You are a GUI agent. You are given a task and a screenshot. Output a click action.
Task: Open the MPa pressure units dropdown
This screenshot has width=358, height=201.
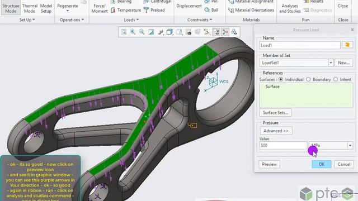tap(350, 145)
